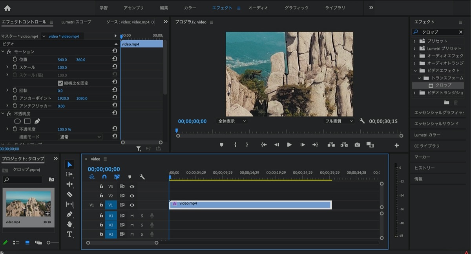471x254 pixels.
Task: Open the History panel
Action: pyautogui.click(x=424, y=168)
